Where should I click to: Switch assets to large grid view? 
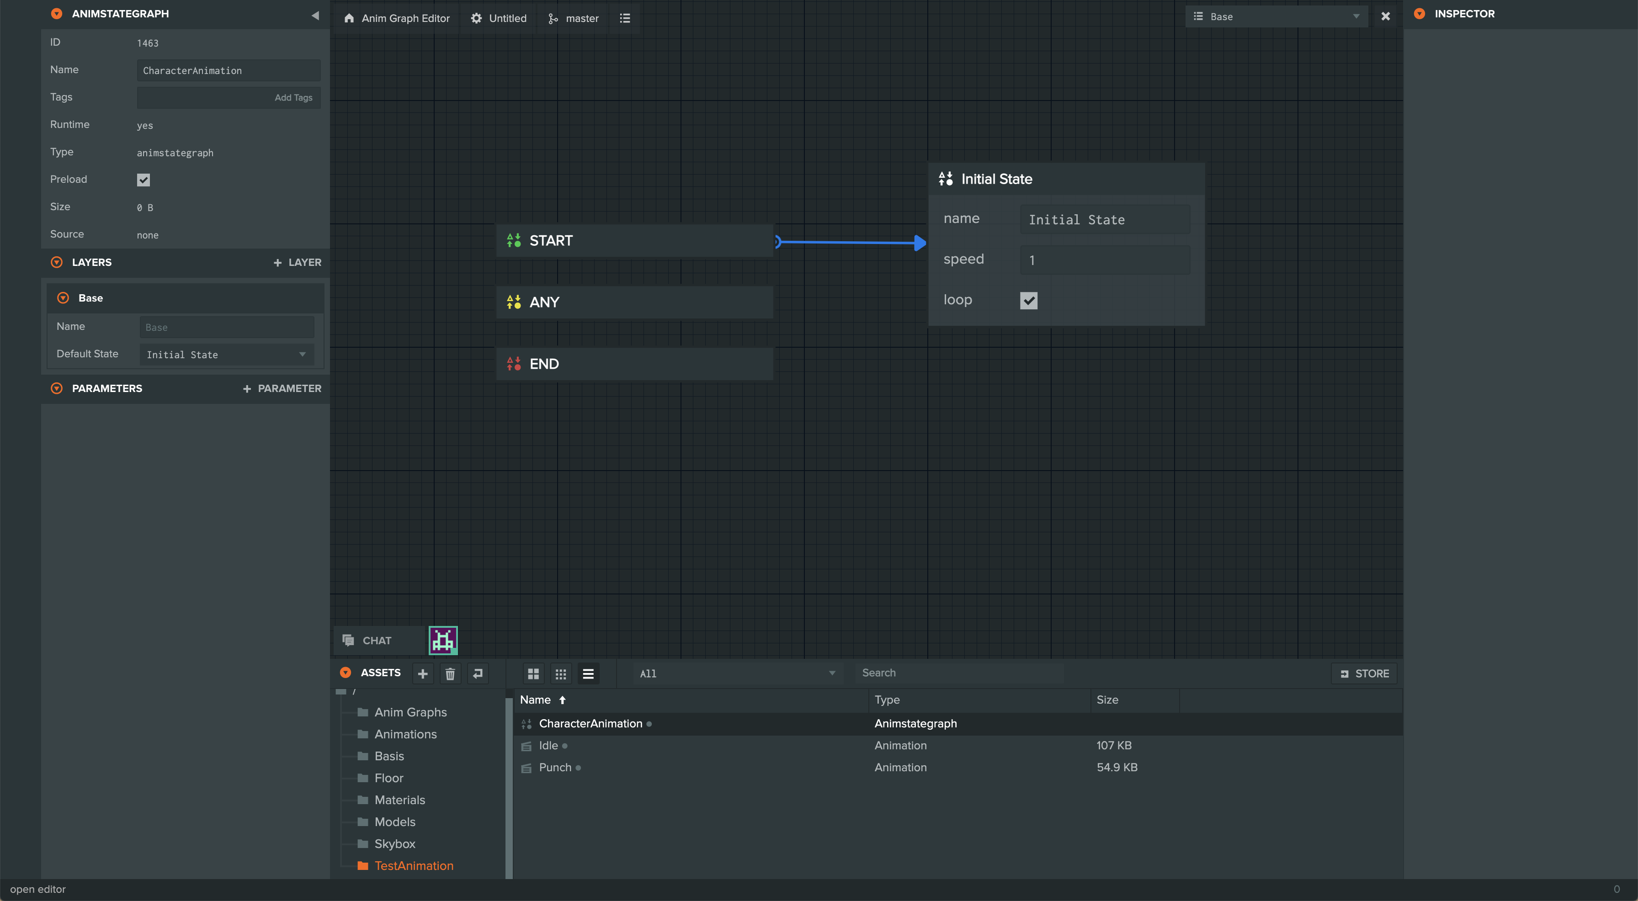[533, 673]
